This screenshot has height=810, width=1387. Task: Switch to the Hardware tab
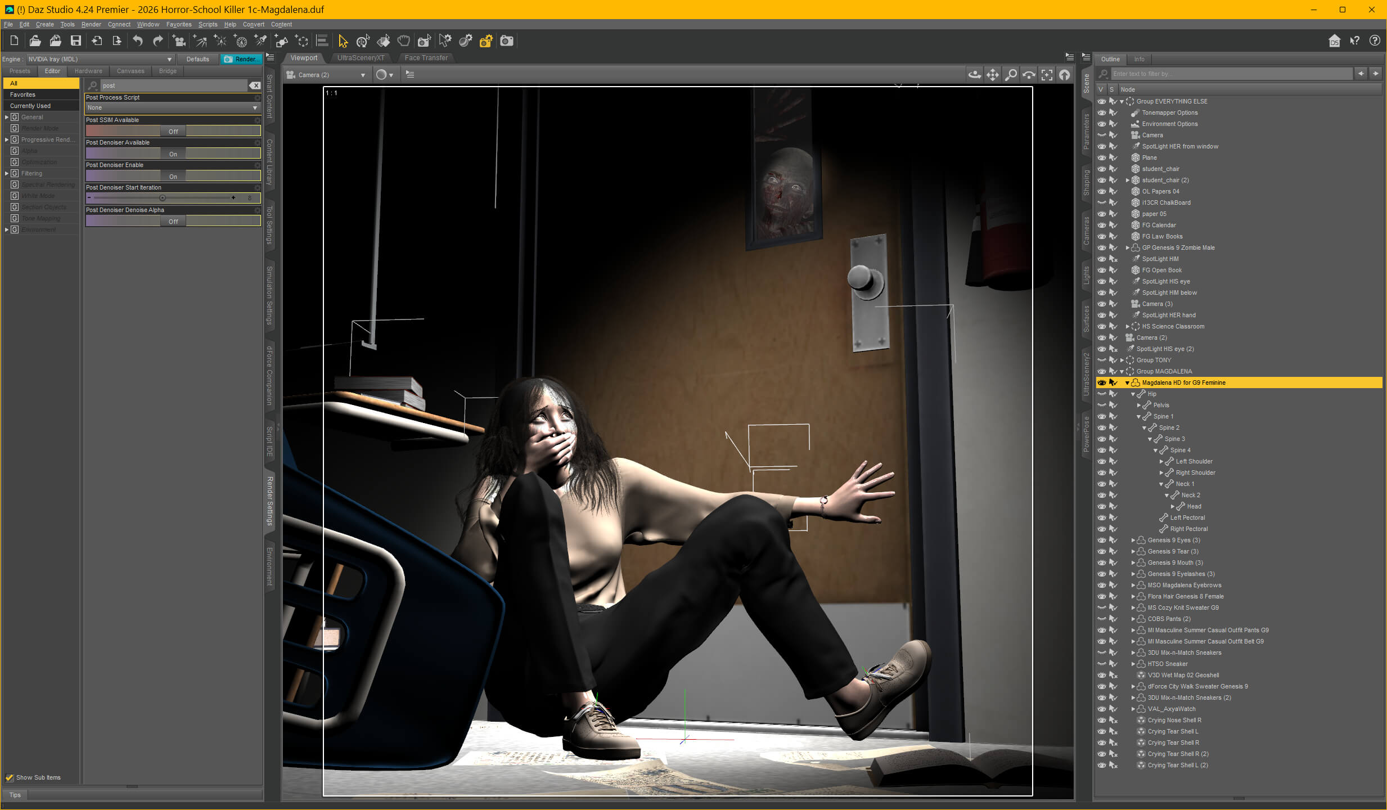coord(88,71)
